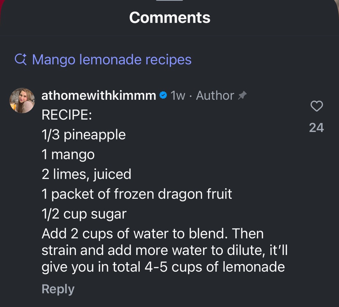This screenshot has height=307, width=339.
Task: Select the 1/2 cup sugar line
Action: coord(84,214)
